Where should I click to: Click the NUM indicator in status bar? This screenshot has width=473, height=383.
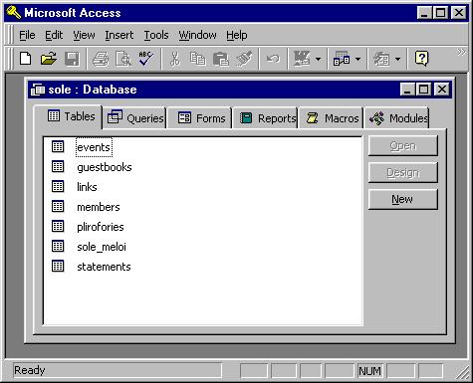tap(369, 371)
